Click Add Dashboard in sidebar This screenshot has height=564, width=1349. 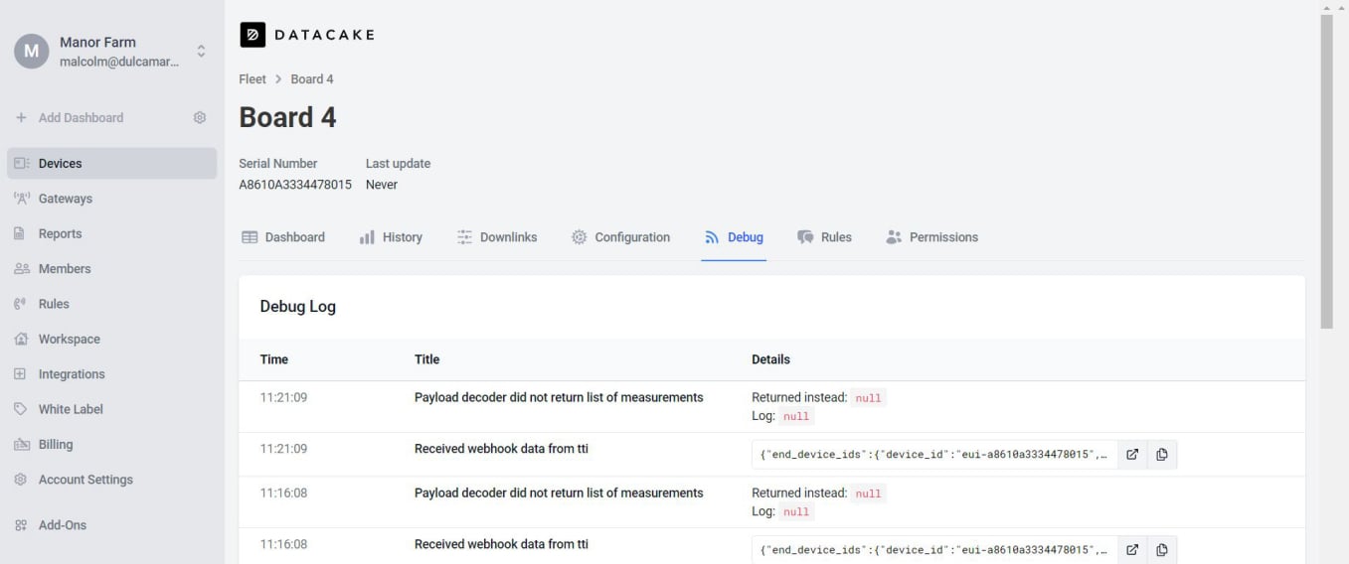click(81, 117)
